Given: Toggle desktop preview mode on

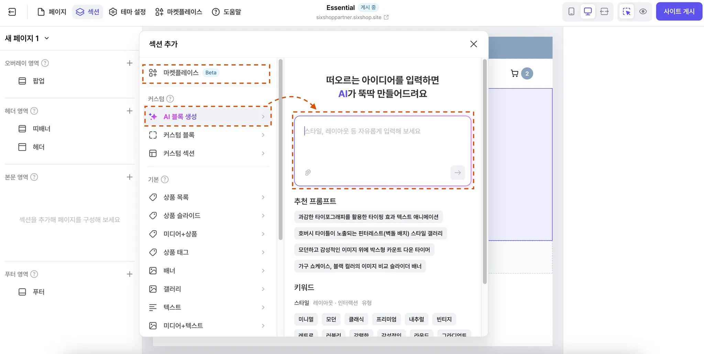Looking at the screenshot, I should click(588, 11).
